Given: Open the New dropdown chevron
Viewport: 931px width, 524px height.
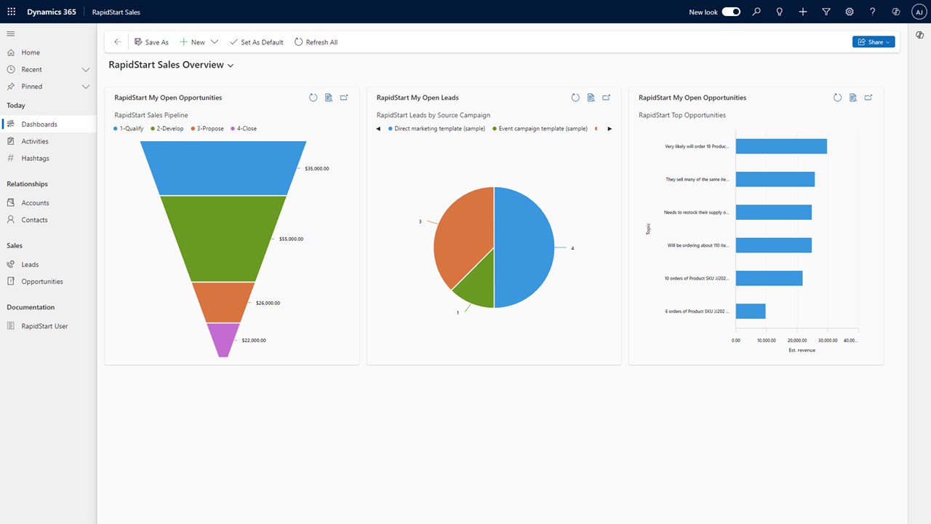Looking at the screenshot, I should (x=215, y=42).
